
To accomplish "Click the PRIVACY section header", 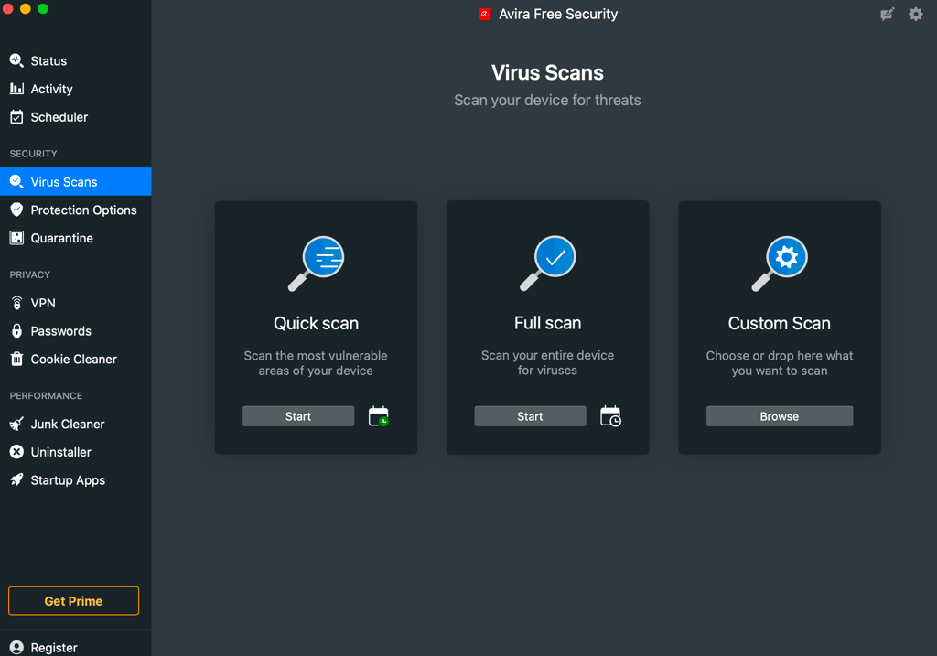I will 30,274.
